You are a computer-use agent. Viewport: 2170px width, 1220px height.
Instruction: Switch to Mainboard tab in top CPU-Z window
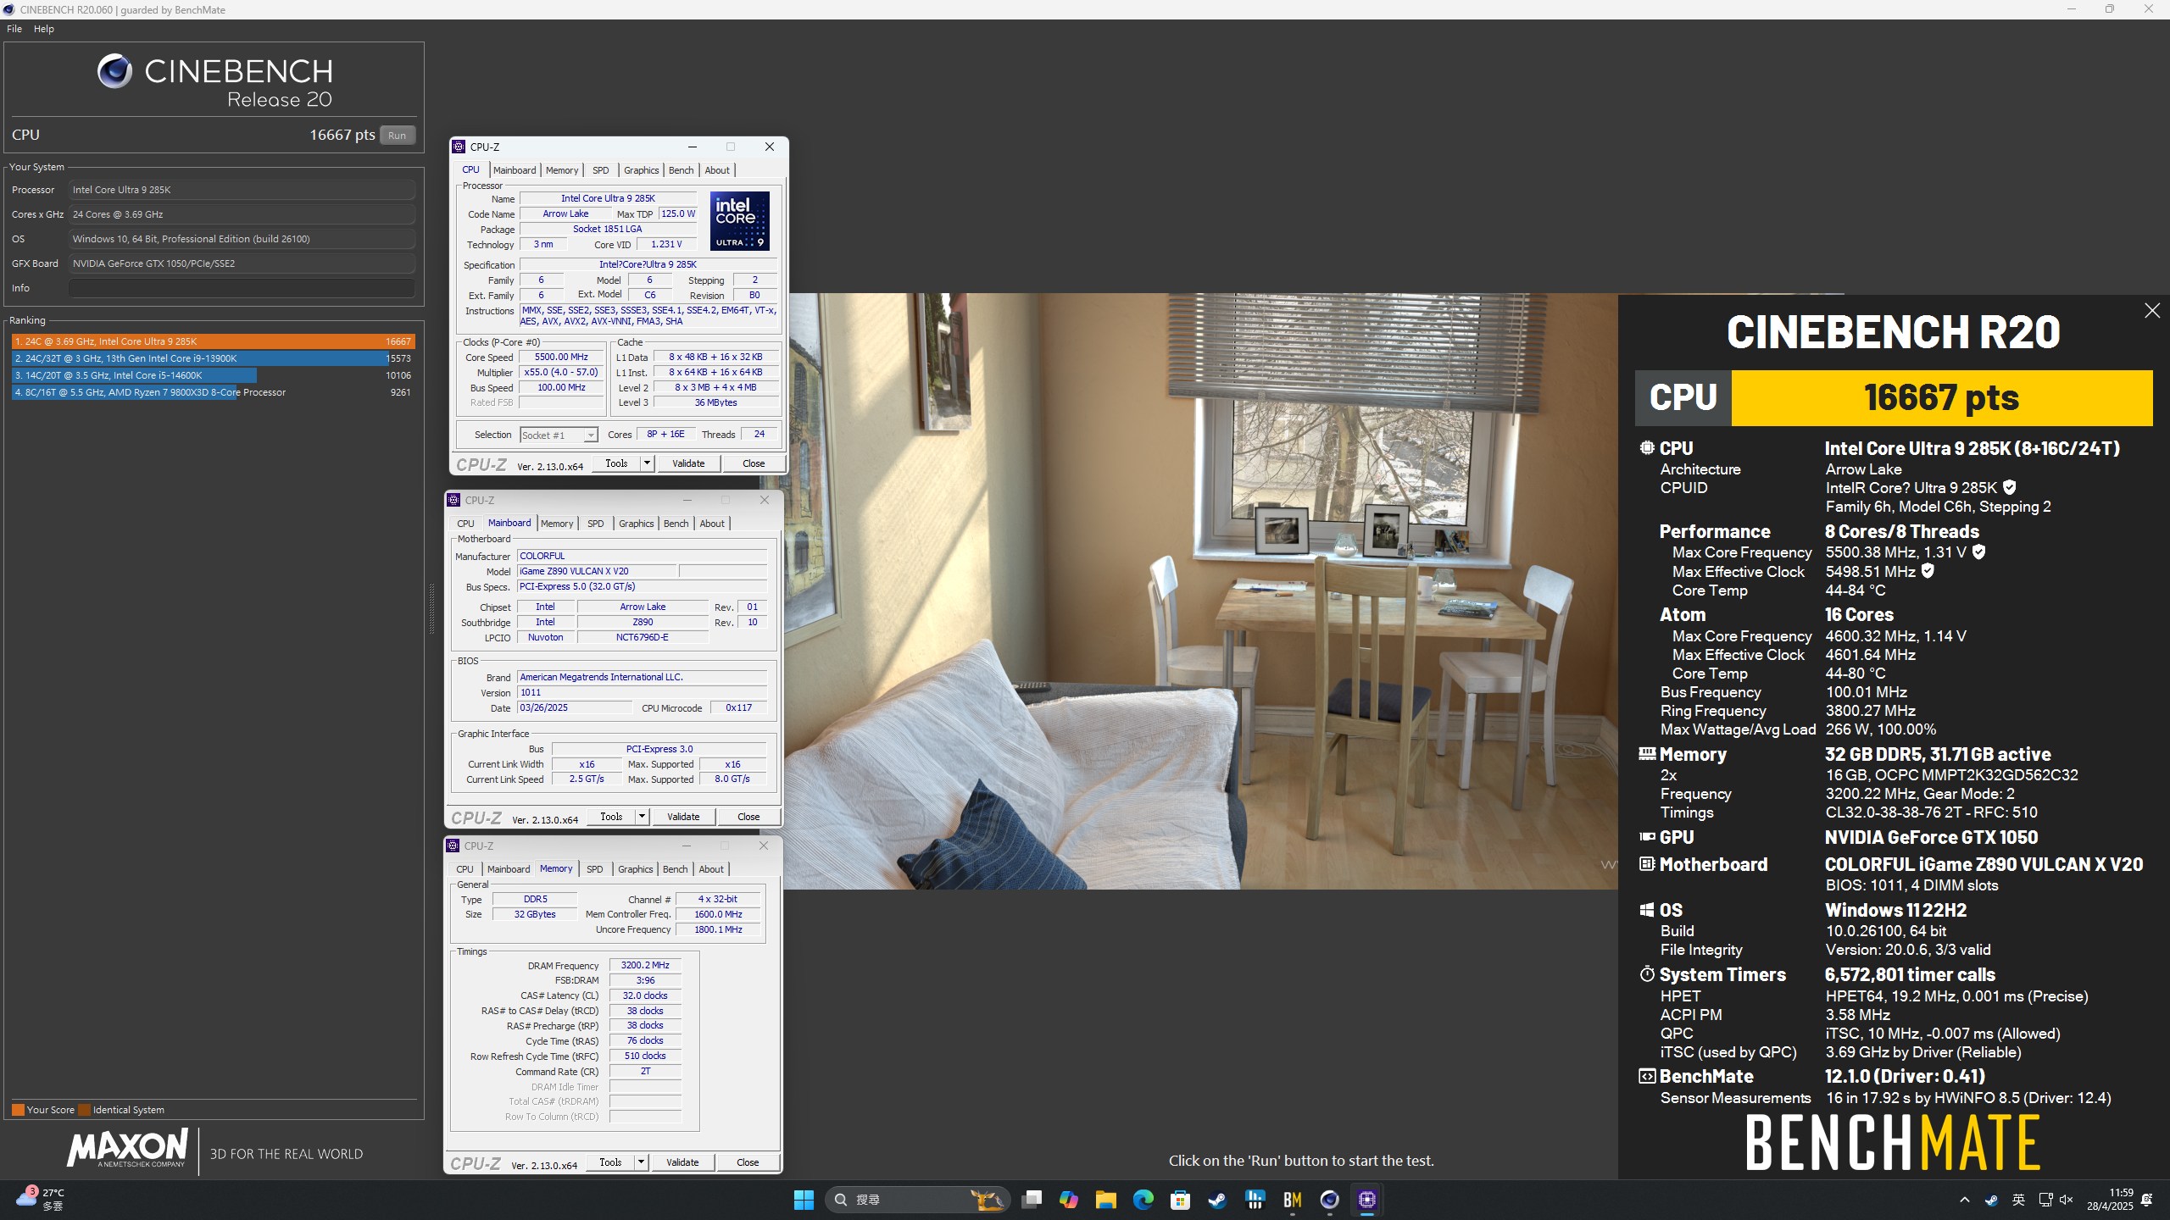pos(514,170)
